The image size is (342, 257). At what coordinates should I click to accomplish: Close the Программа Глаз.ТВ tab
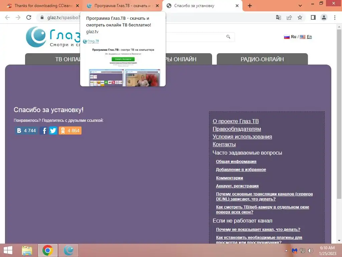click(x=157, y=6)
